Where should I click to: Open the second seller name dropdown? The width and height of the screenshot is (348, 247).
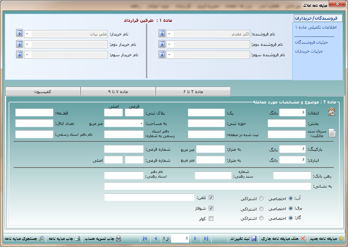click(x=170, y=45)
